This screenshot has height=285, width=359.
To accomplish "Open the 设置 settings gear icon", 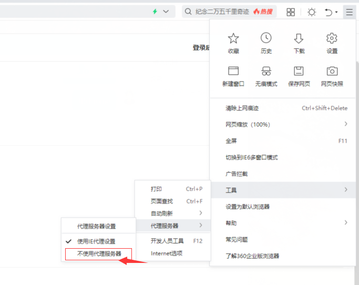I will 332,38.
